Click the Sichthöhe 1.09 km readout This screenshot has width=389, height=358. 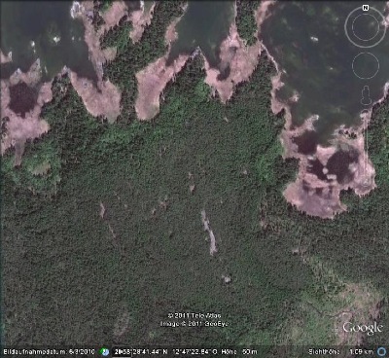point(340,351)
